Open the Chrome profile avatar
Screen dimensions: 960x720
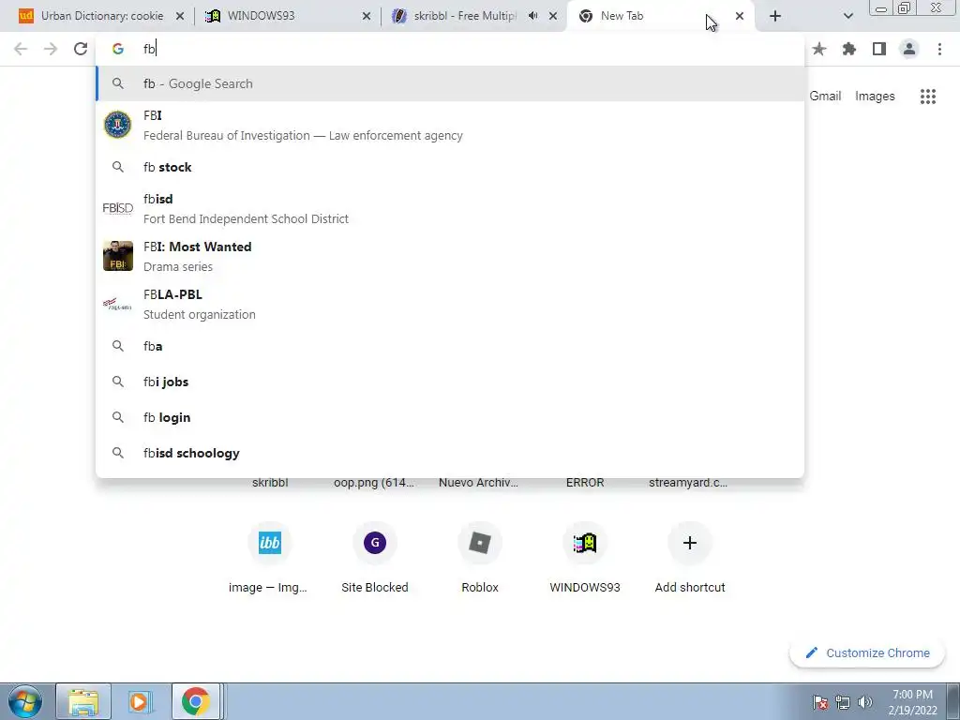click(909, 49)
